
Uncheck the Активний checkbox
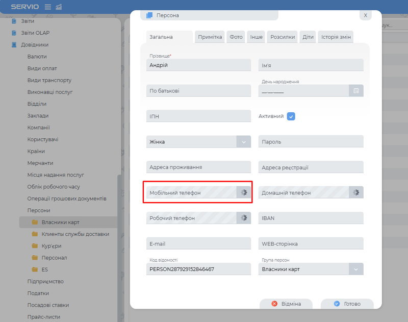coord(291,116)
